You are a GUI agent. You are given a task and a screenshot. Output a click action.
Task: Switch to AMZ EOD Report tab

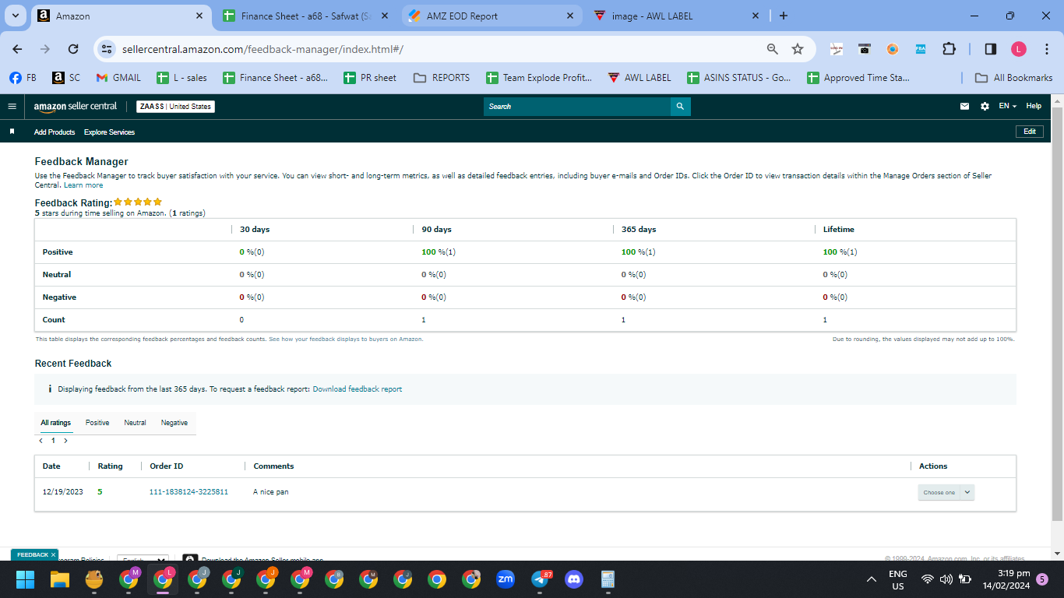point(491,16)
